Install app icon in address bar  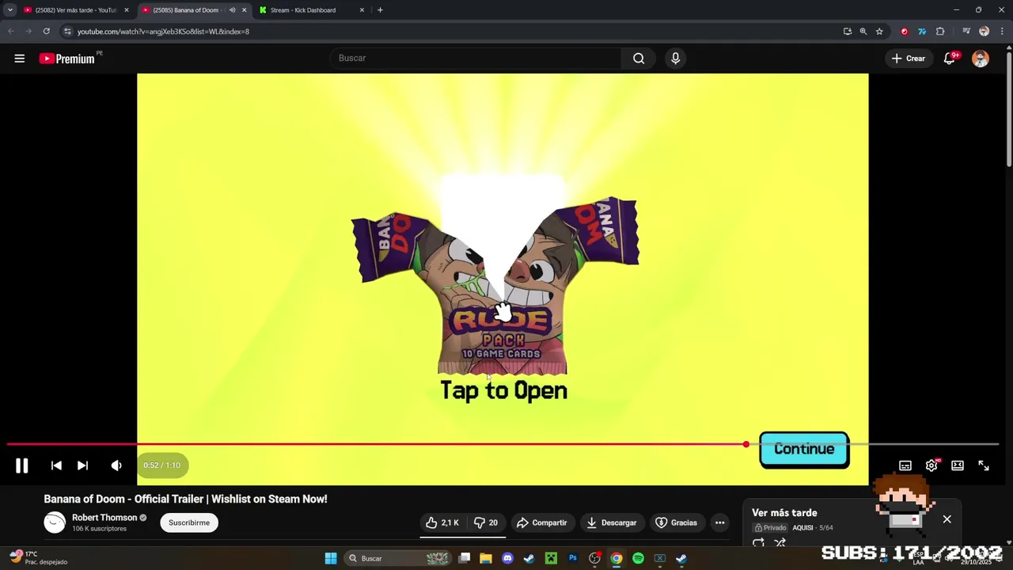click(848, 32)
